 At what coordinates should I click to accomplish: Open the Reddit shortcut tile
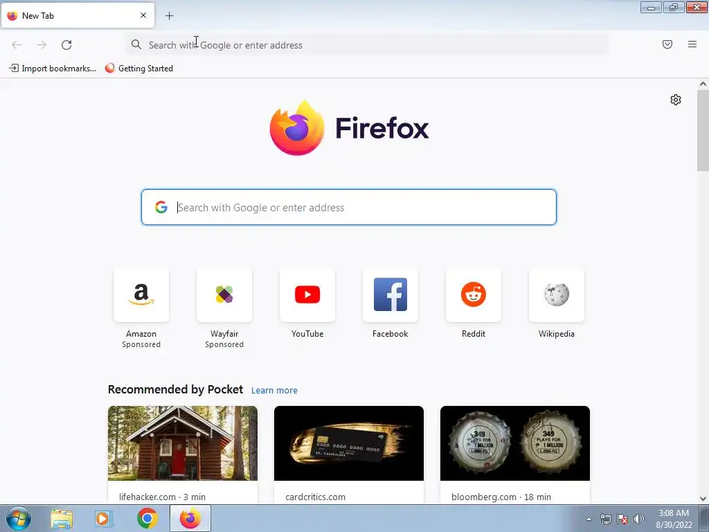coord(474,295)
